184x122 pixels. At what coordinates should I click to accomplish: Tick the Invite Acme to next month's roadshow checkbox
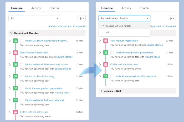tap(112, 77)
